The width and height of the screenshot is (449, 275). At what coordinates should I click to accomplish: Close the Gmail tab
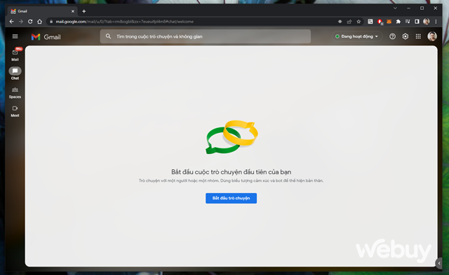(73, 11)
